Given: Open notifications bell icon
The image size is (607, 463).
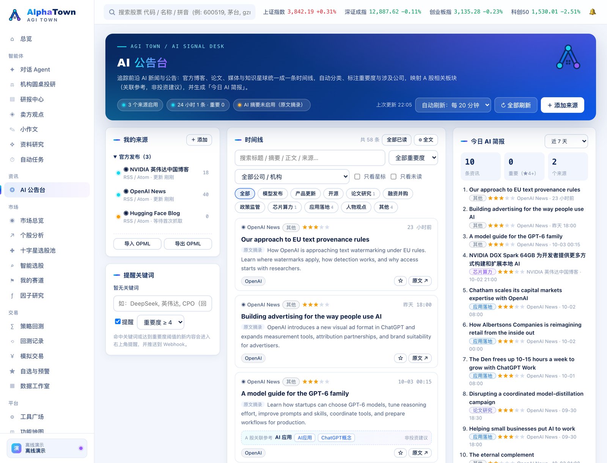Looking at the screenshot, I should pyautogui.click(x=592, y=12).
